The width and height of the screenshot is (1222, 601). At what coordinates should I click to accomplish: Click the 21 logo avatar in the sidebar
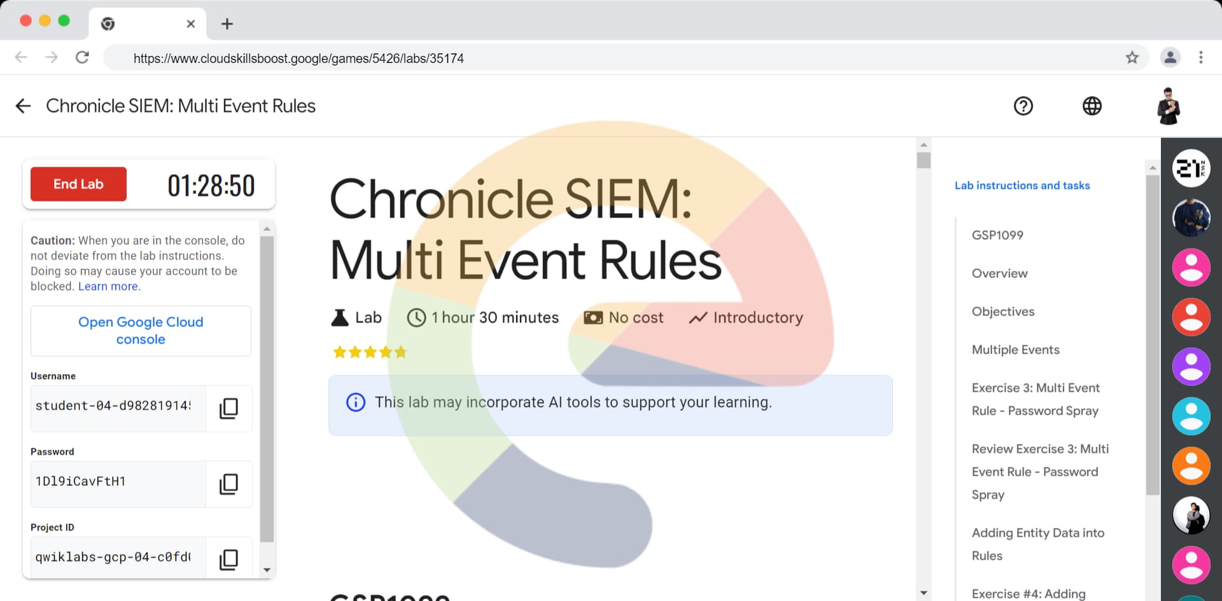tap(1191, 169)
